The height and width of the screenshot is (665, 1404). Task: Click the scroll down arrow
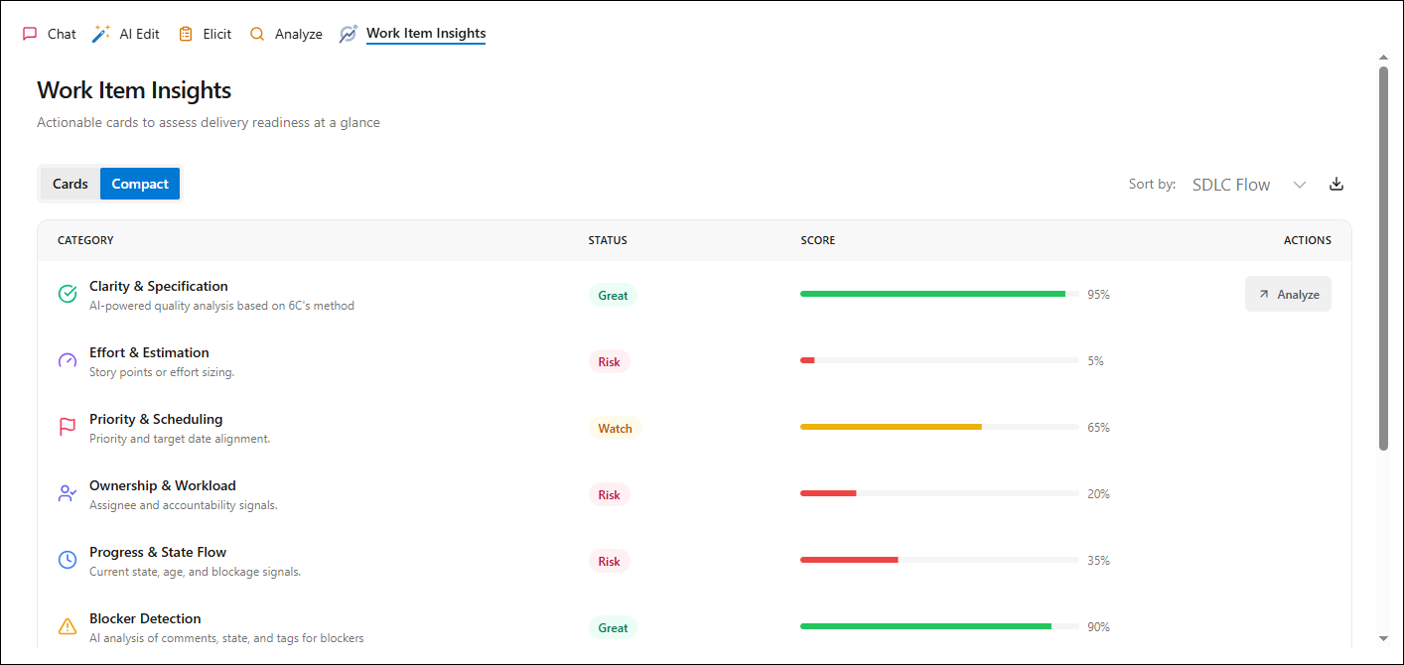(x=1384, y=638)
